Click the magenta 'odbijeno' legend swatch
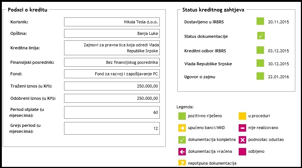 coord(242,152)
